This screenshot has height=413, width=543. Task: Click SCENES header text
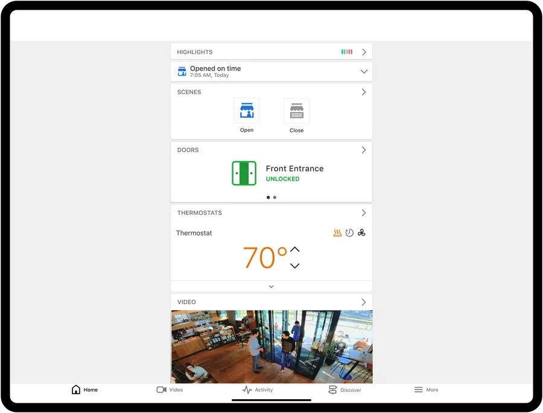click(189, 92)
